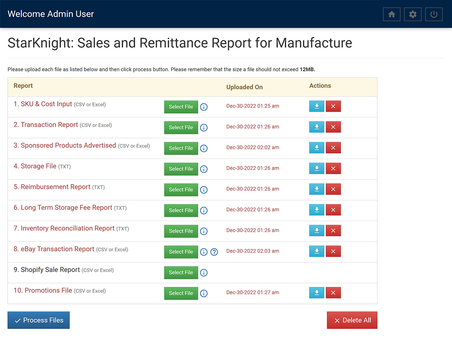
Task: Select File for Shopify Sale Report
Action: pyautogui.click(x=181, y=272)
